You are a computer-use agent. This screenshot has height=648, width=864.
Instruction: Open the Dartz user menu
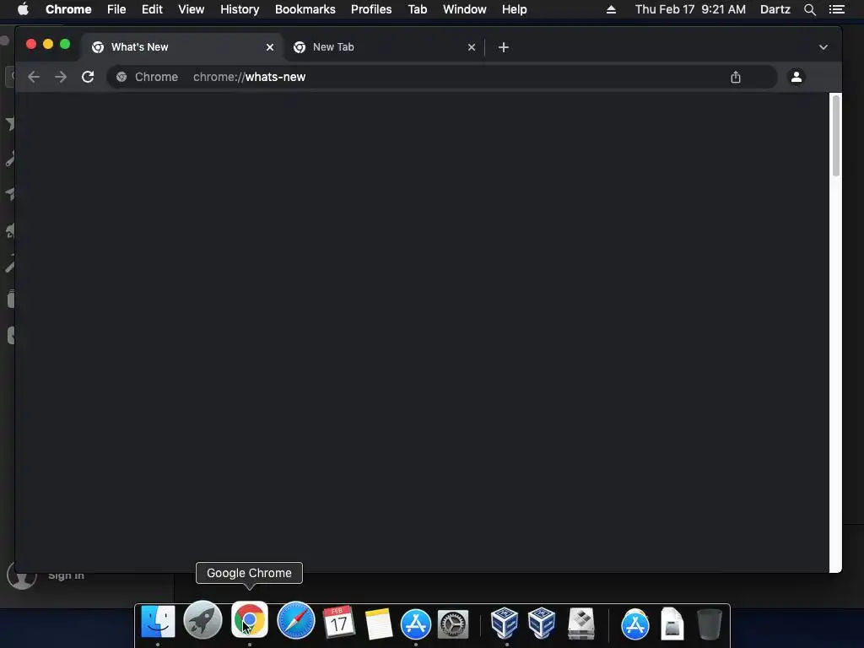(x=775, y=9)
